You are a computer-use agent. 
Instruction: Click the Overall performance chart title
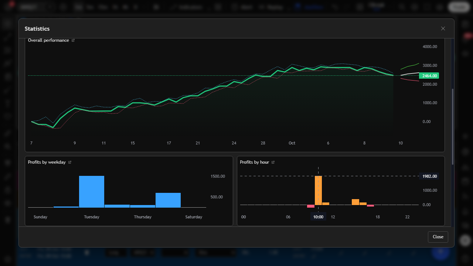pos(48,40)
